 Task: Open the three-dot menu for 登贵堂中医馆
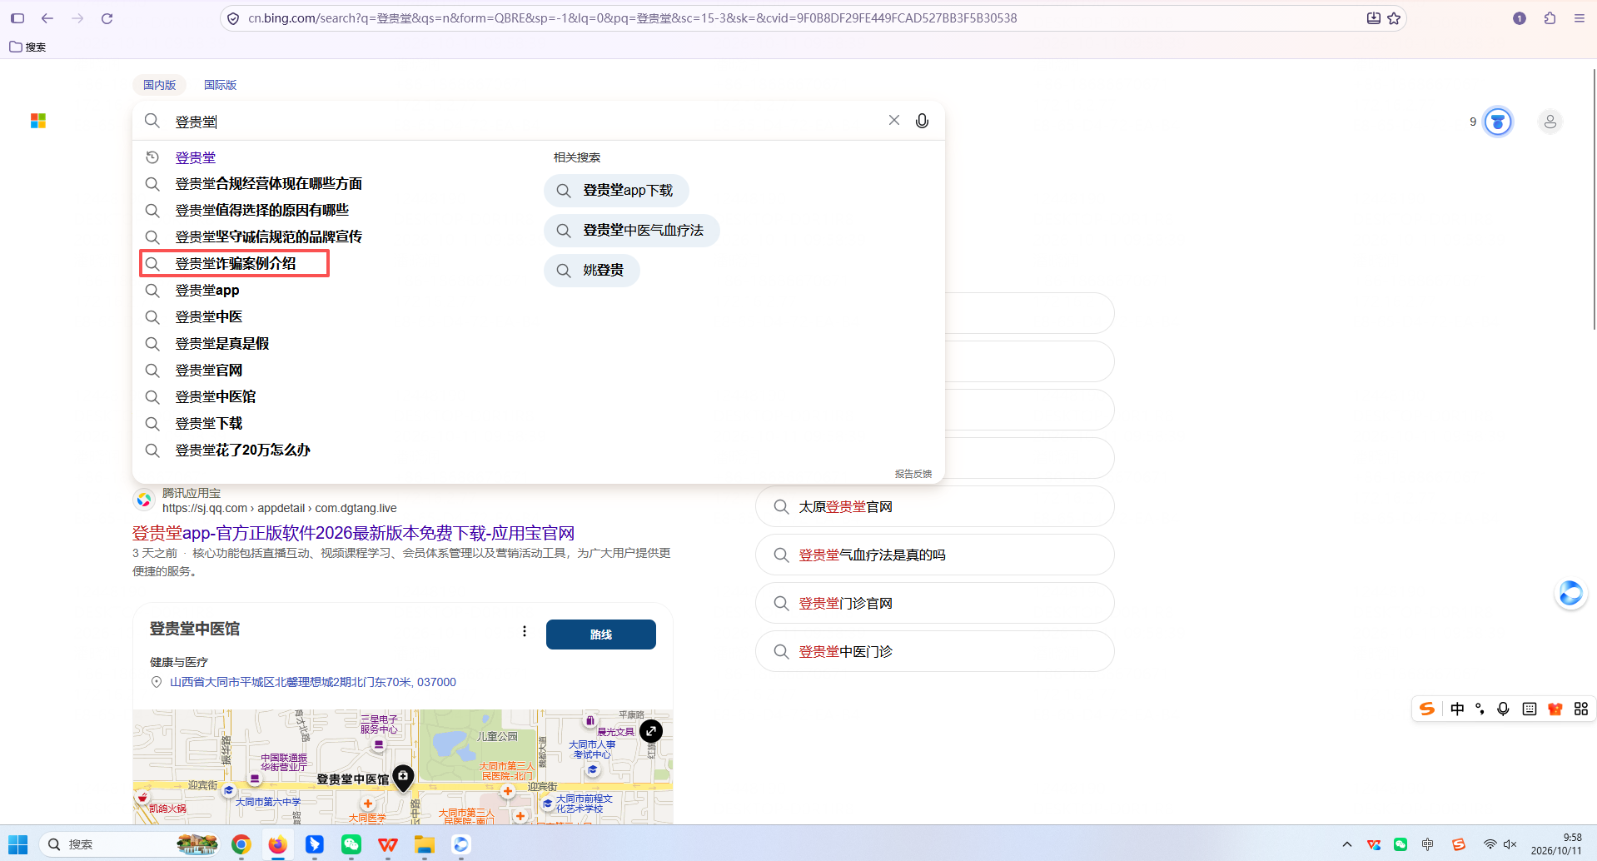point(525,631)
